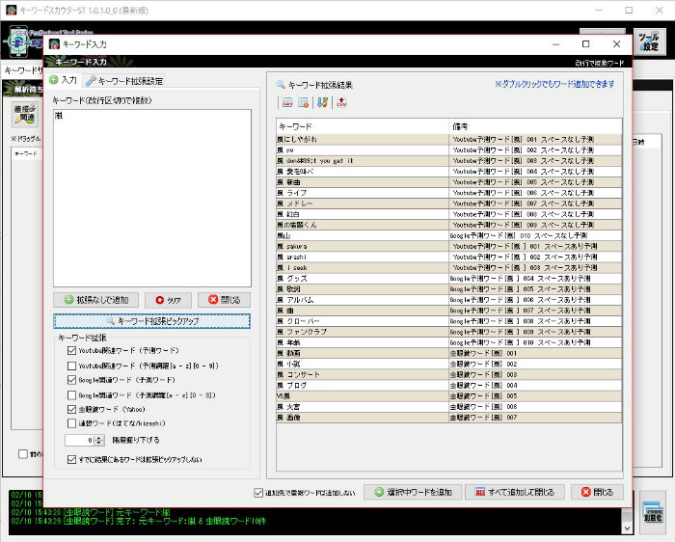The width and height of the screenshot is (675, 542).
Task: Select the 嵐 グッズ keyword row
Action: tap(449, 279)
